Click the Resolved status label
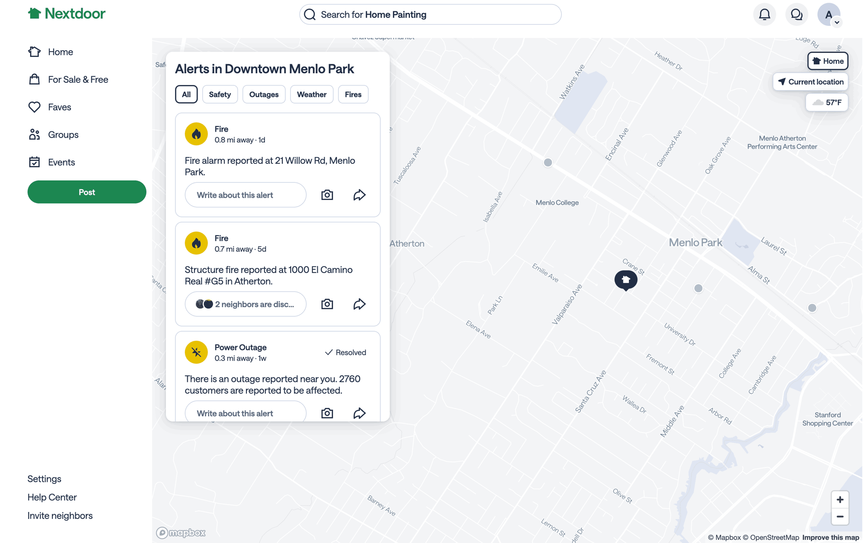This screenshot has height=543, width=868. [x=346, y=352]
